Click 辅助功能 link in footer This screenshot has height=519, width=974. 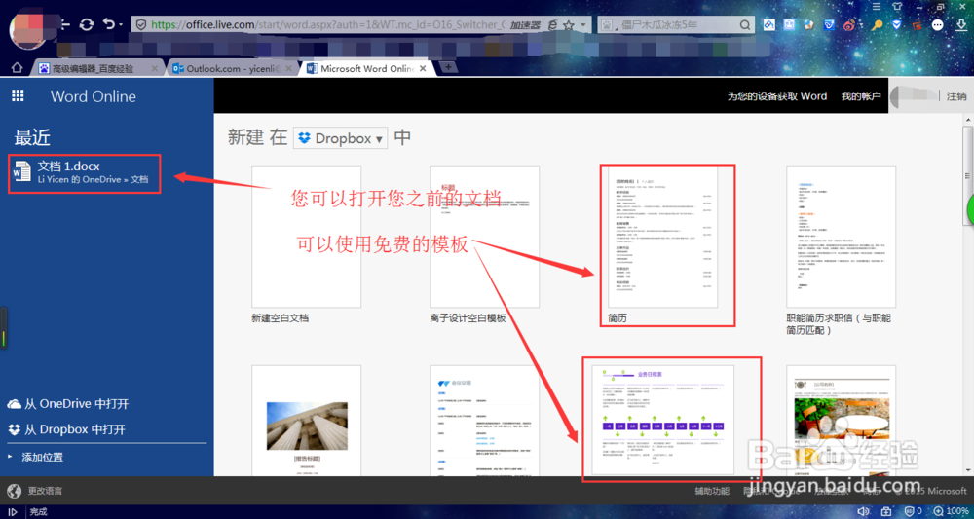tap(712, 491)
